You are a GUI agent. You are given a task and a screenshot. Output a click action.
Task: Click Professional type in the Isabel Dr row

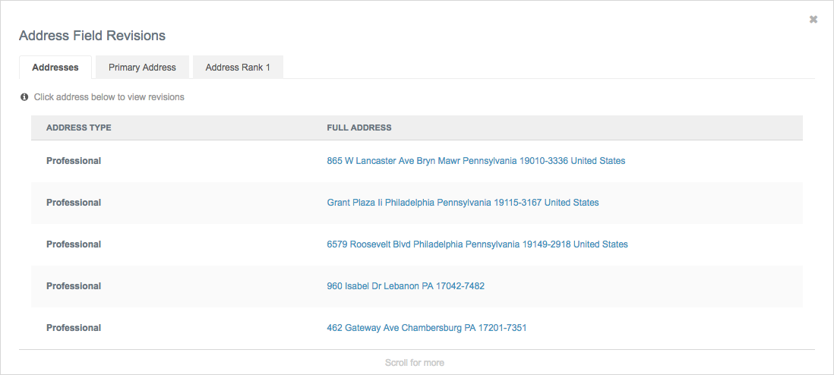click(x=74, y=286)
